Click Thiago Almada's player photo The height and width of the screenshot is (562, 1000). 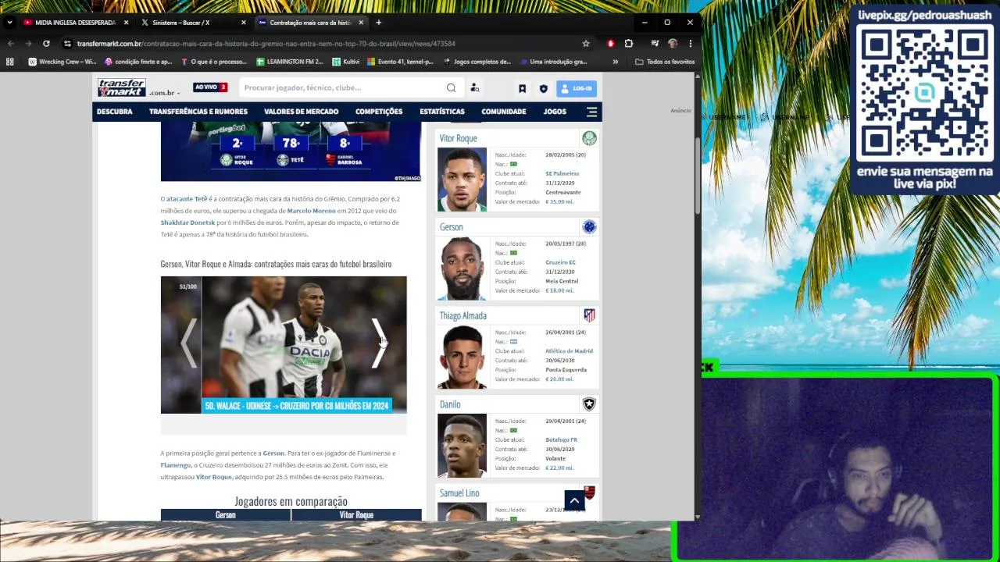click(462, 357)
